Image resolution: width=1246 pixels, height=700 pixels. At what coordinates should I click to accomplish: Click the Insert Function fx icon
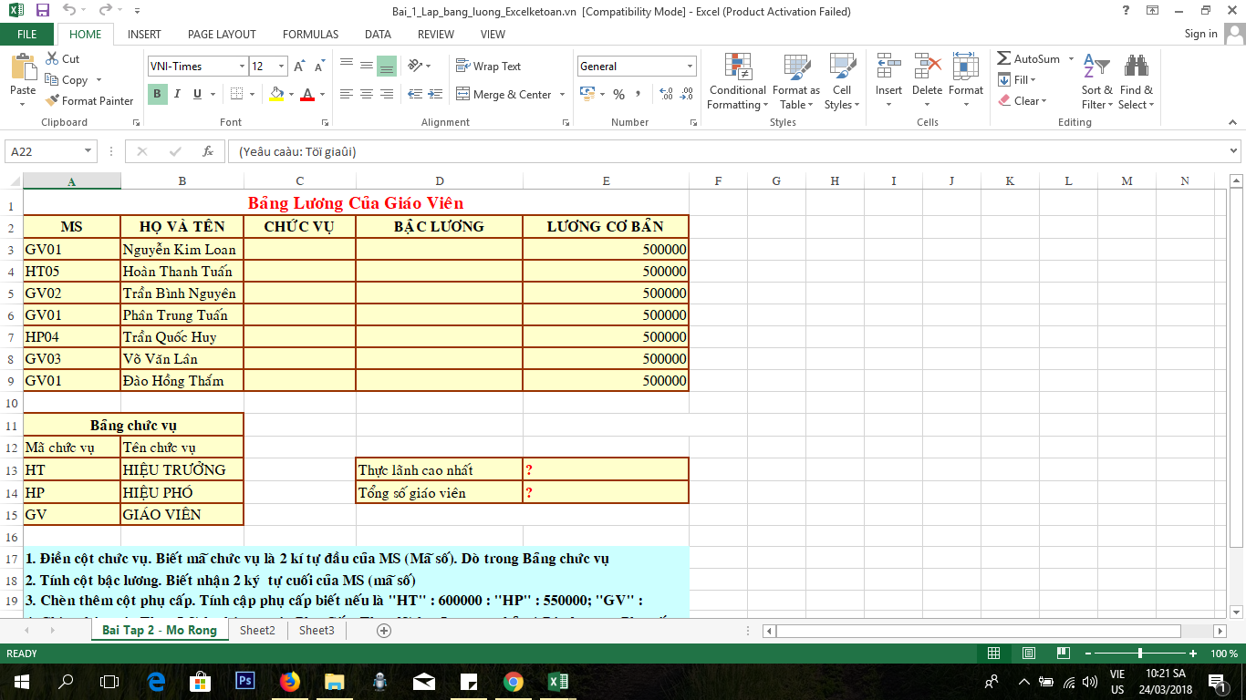point(208,151)
